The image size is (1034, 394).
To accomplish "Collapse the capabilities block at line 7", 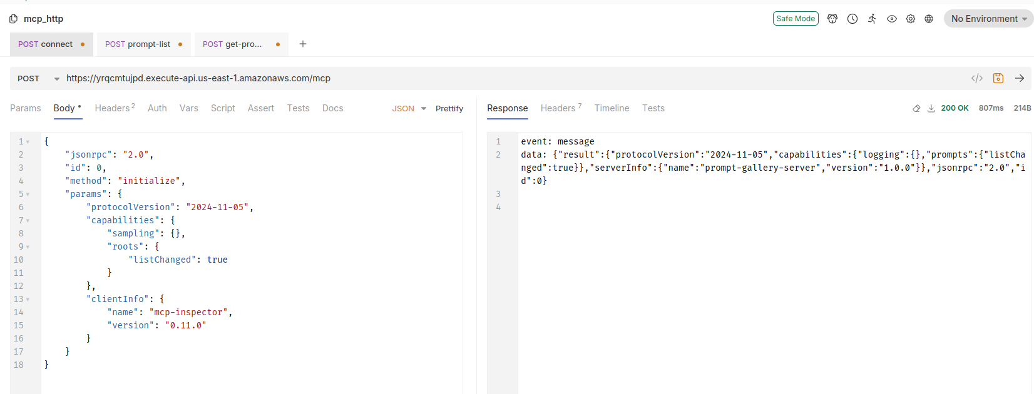I will (x=28, y=221).
